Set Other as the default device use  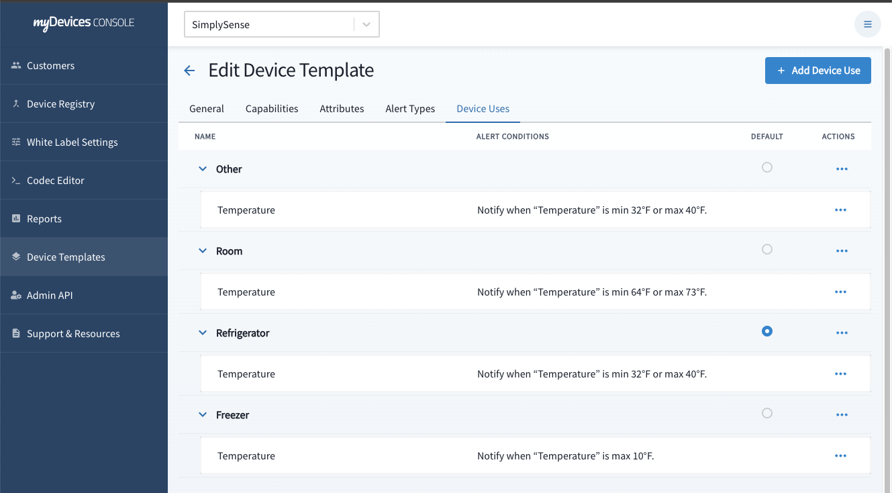pyautogui.click(x=766, y=167)
